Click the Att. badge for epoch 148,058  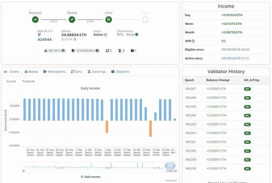coord(247,169)
